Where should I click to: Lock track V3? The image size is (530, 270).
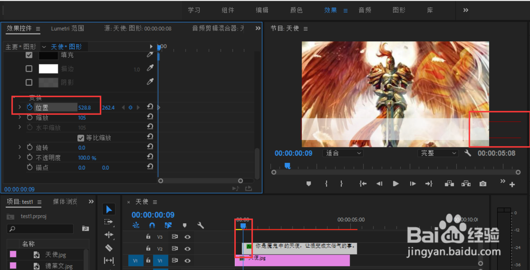point(148,237)
